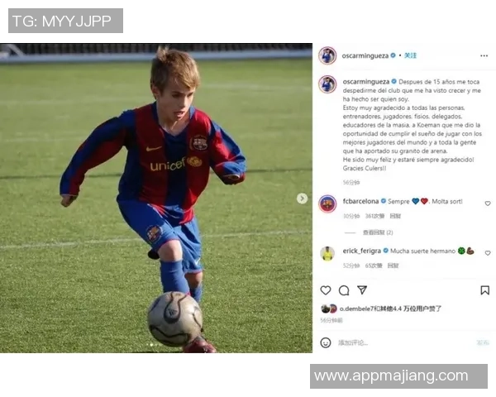The height and width of the screenshot is (397, 496).
Task: Expand the 2 replies under fcbarcelona comment
Action: [x=378, y=232]
